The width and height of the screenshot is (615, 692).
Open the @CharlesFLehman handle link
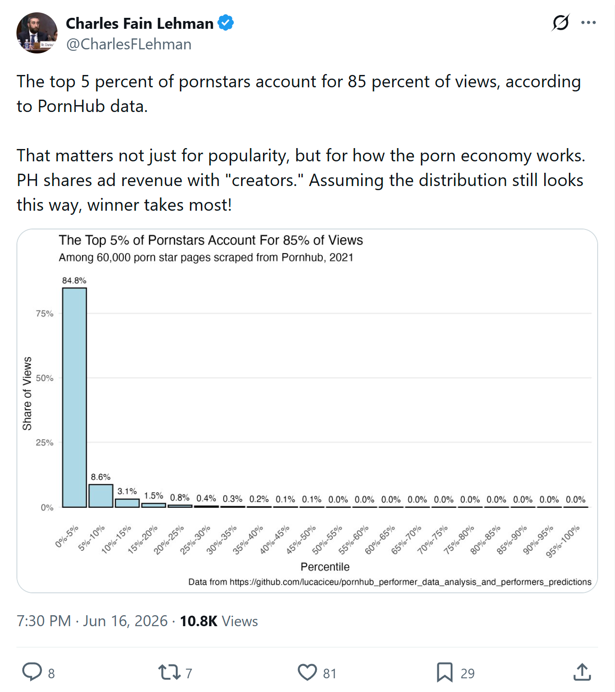point(129,44)
